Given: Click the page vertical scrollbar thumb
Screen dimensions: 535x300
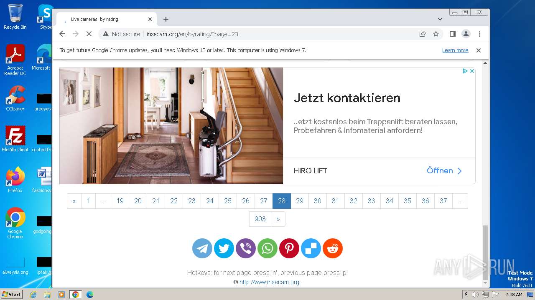Looking at the screenshot, I should 485,252.
